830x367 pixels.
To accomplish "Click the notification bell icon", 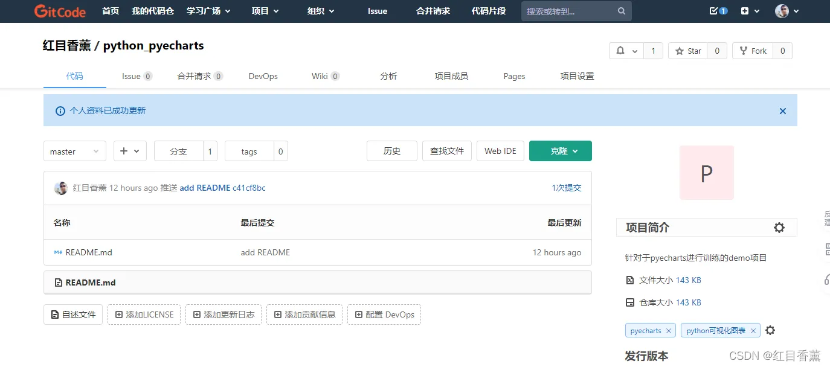I will (x=620, y=51).
